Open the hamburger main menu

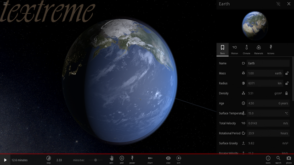point(5,3)
